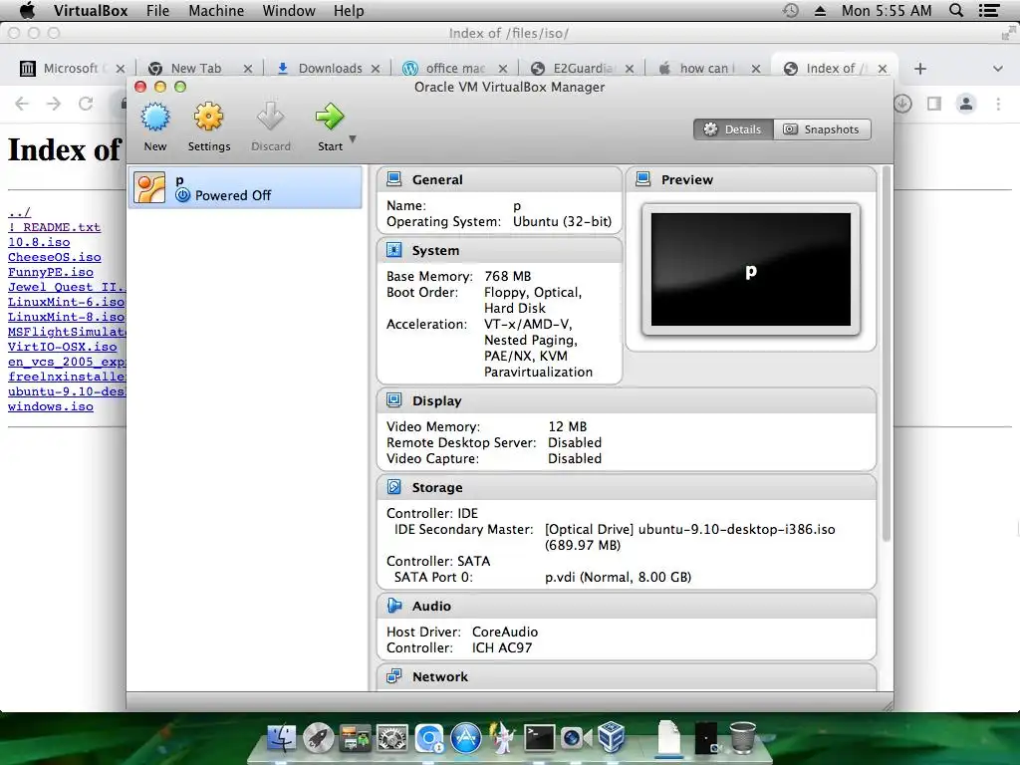Viewport: 1020px width, 765px height.
Task: Open the File menu
Action: pyautogui.click(x=157, y=10)
